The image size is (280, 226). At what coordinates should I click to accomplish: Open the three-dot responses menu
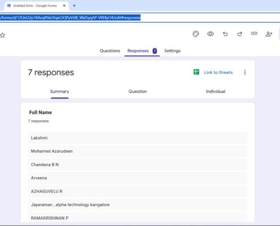(245, 72)
